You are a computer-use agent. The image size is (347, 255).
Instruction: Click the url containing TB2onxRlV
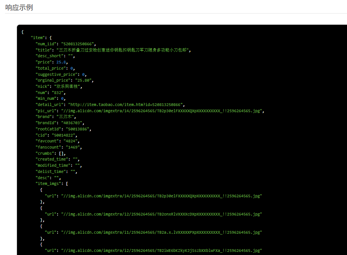click(162, 214)
